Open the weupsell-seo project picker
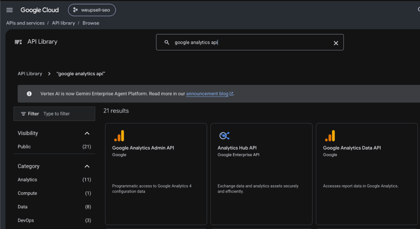The height and width of the screenshot is (229, 420). (x=92, y=10)
